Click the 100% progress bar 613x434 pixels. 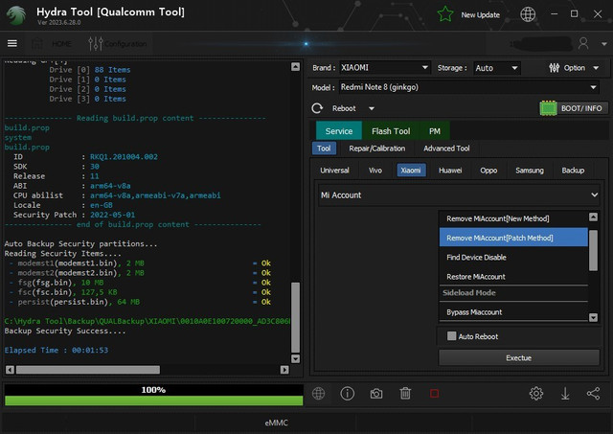[153, 395]
